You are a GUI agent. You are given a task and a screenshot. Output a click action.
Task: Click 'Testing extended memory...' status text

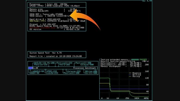pos(116,60)
